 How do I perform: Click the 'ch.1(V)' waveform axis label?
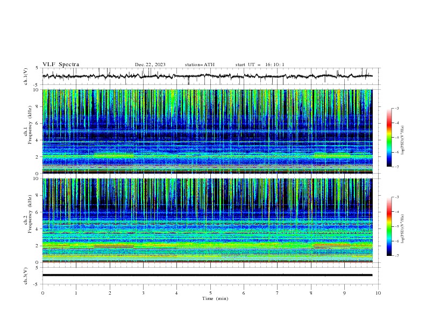click(x=26, y=76)
